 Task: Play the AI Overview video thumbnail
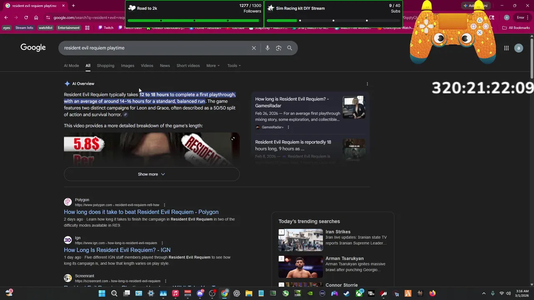151,149
